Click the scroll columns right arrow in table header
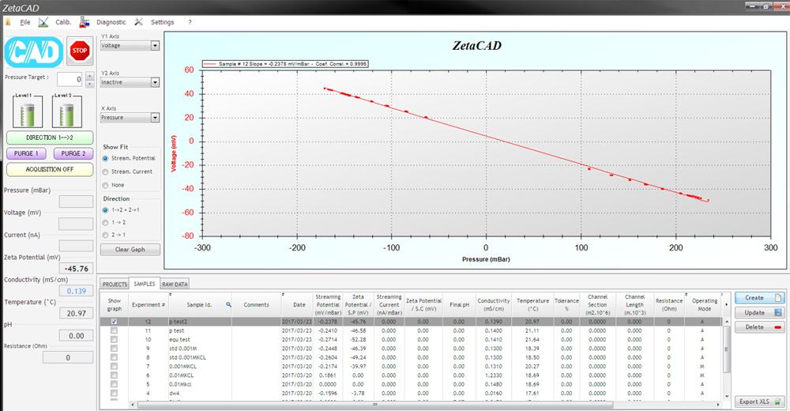This screenshot has width=790, height=411. tap(727, 304)
